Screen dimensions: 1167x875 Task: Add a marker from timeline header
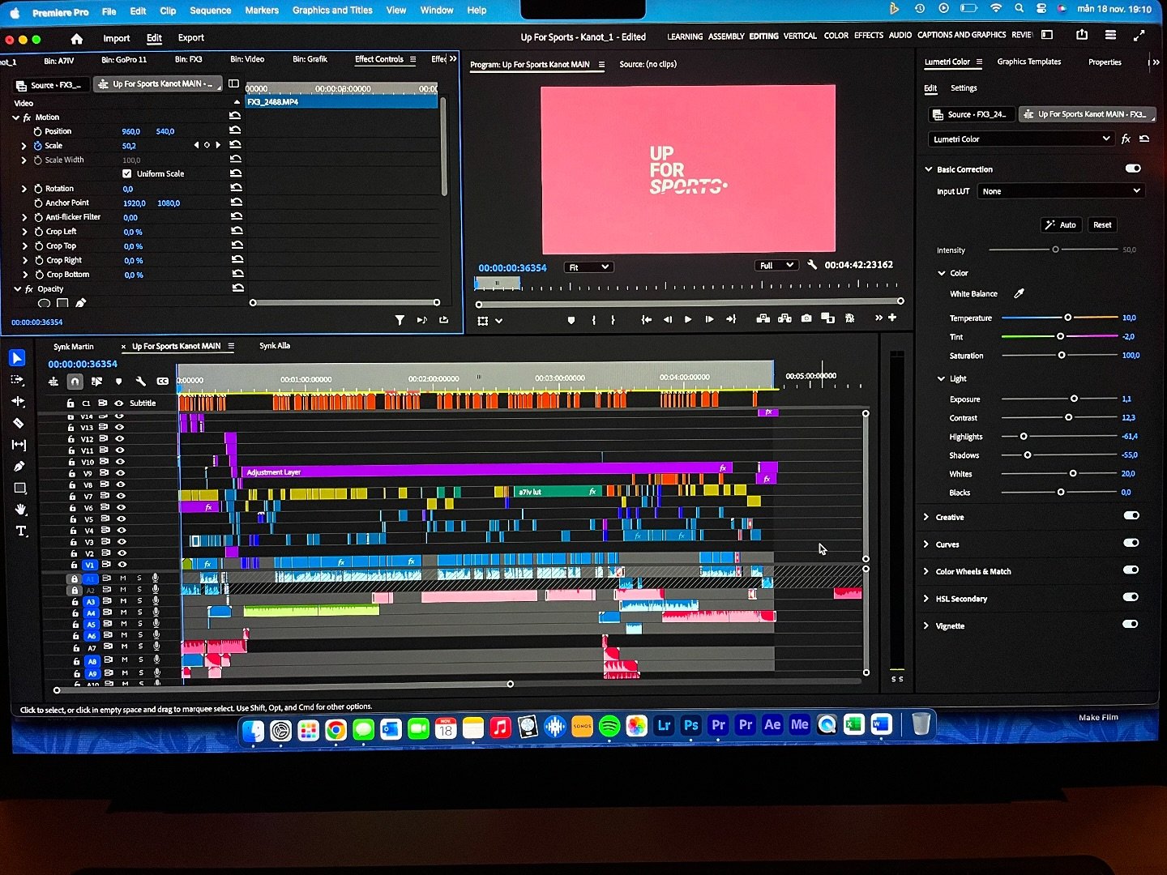pos(118,382)
